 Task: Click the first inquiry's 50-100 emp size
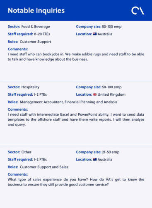coord(112,27)
